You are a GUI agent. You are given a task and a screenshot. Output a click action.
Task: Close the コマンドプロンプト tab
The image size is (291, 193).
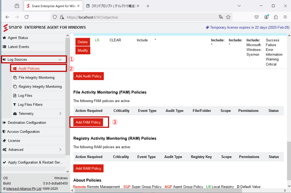(x=138, y=6)
